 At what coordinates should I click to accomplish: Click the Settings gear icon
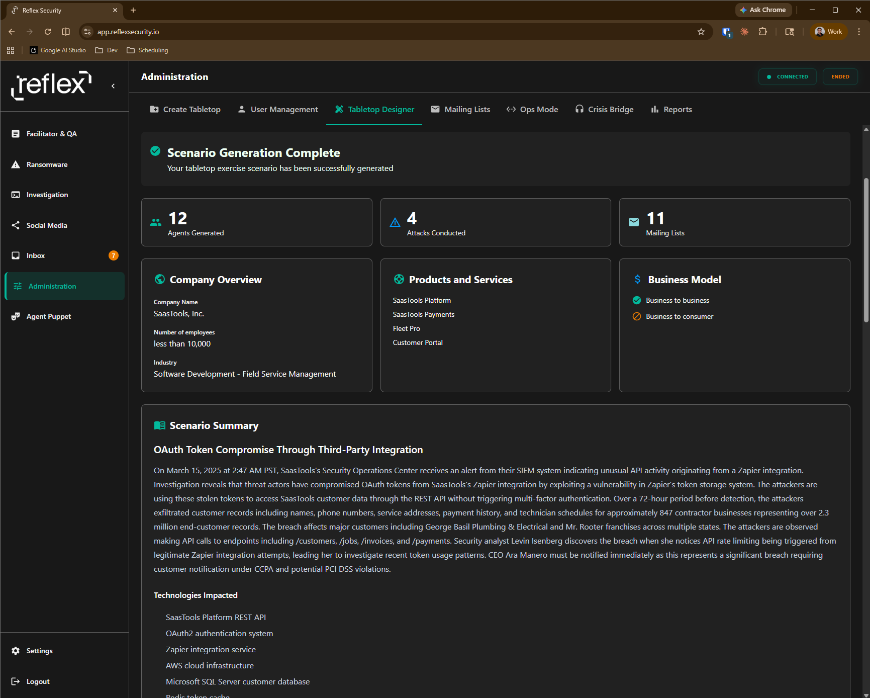16,651
